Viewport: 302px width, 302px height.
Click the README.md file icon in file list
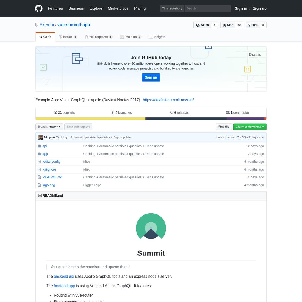pos(39,177)
